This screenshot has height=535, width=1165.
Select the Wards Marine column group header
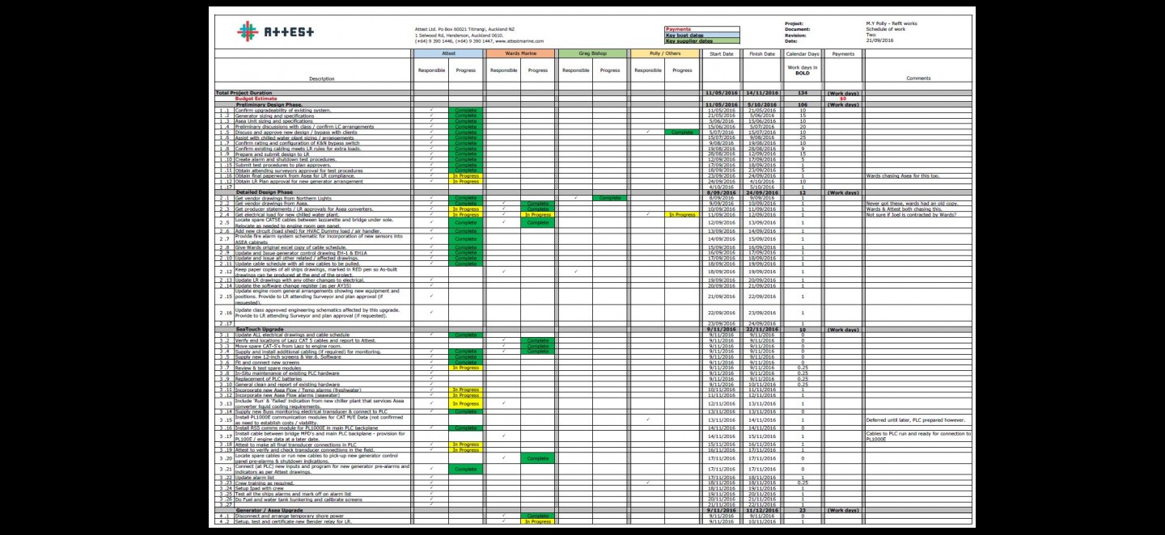520,53
